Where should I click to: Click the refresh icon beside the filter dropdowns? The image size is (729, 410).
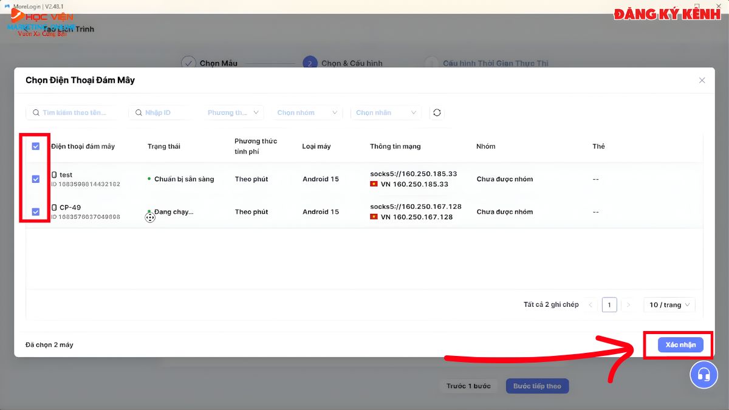click(437, 112)
